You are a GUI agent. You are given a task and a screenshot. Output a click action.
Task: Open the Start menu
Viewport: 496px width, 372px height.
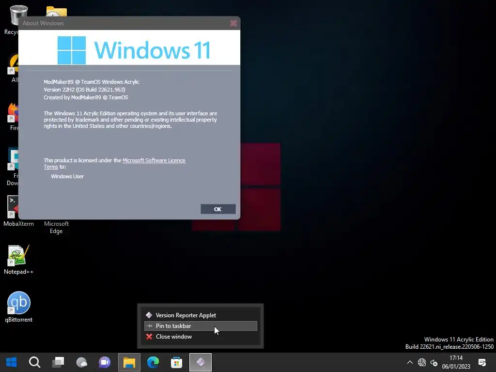12,362
